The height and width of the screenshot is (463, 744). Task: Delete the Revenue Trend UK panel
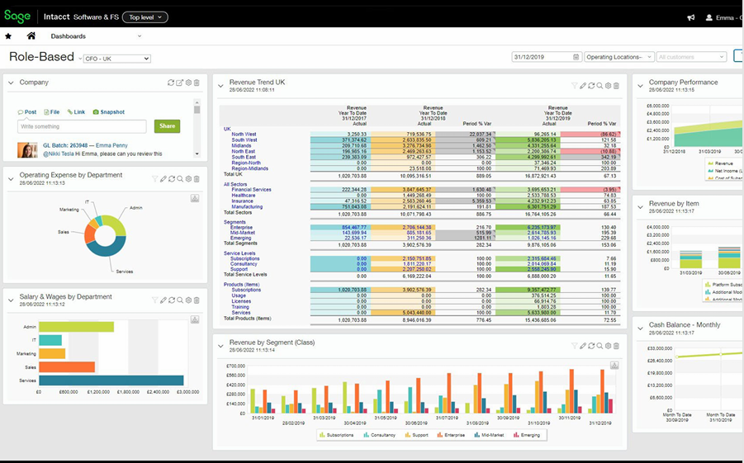coord(616,86)
